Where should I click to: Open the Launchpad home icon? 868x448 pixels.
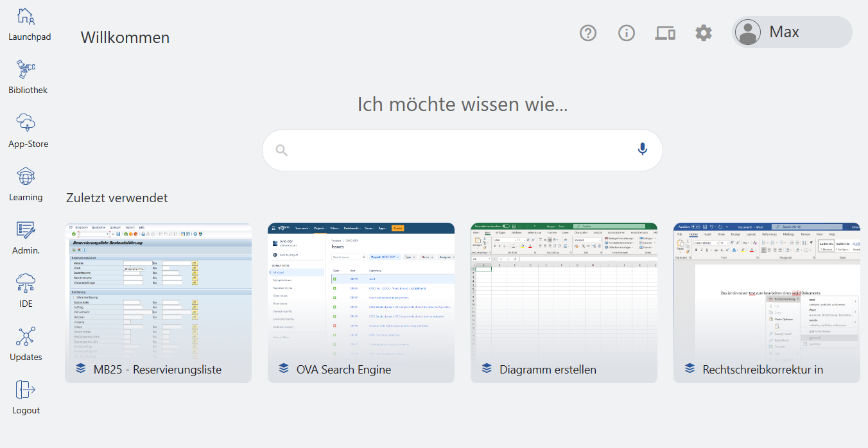[26, 17]
